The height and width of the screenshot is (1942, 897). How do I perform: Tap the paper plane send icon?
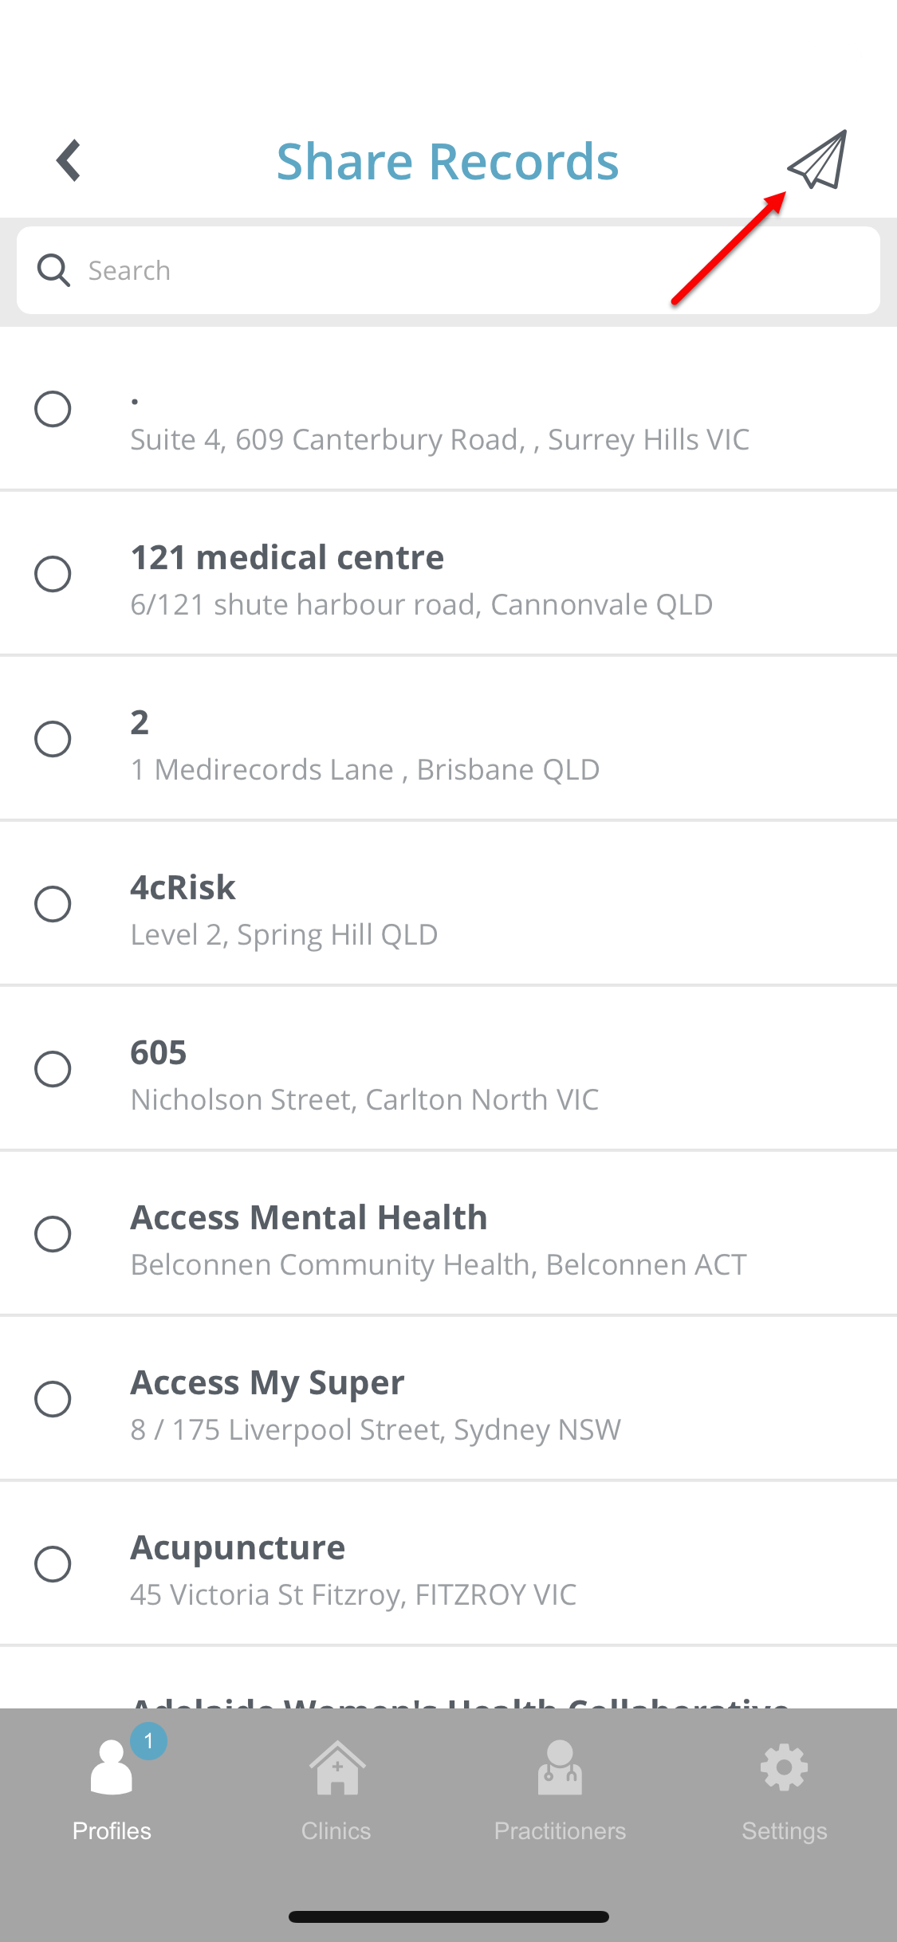(817, 160)
